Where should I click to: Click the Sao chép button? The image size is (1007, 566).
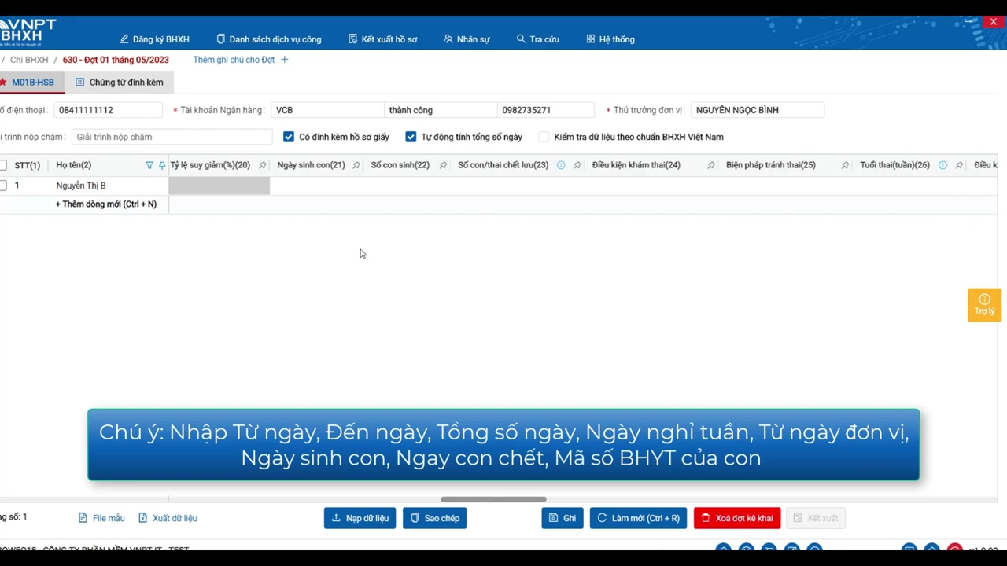tap(435, 518)
